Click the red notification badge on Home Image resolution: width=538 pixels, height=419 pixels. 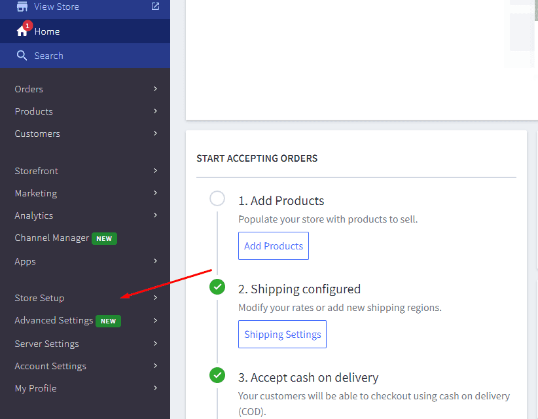pyautogui.click(x=27, y=26)
